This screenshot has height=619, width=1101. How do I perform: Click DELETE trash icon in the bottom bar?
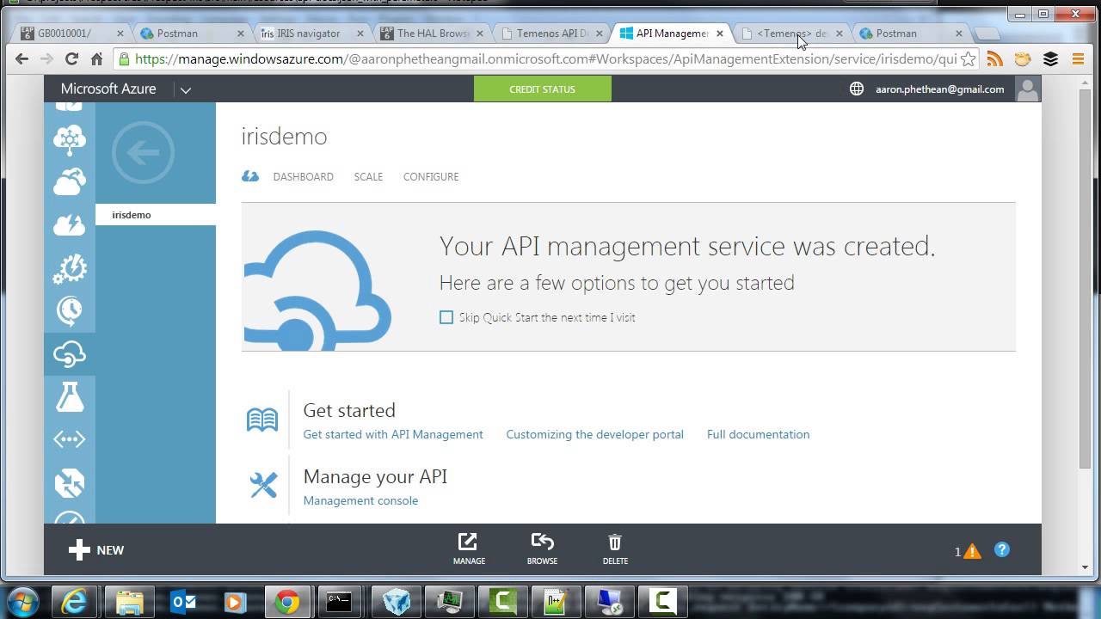[615, 549]
